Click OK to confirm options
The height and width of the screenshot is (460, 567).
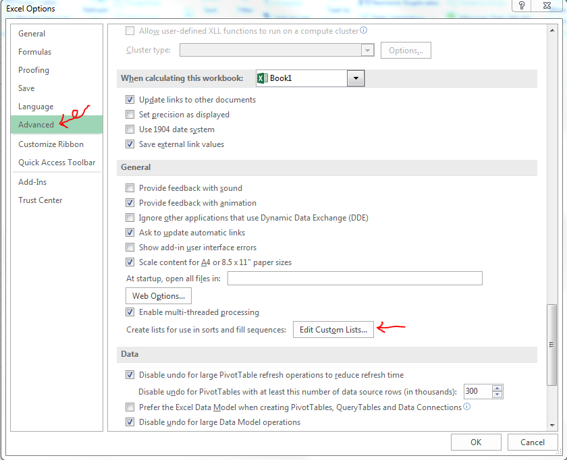(476, 442)
